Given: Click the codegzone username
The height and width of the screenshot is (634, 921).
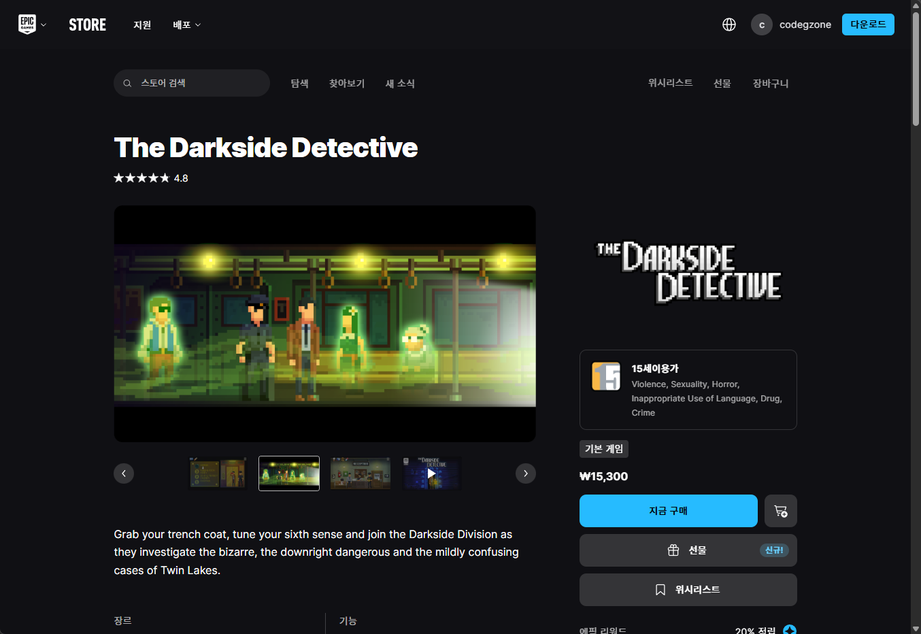Looking at the screenshot, I should coord(805,24).
